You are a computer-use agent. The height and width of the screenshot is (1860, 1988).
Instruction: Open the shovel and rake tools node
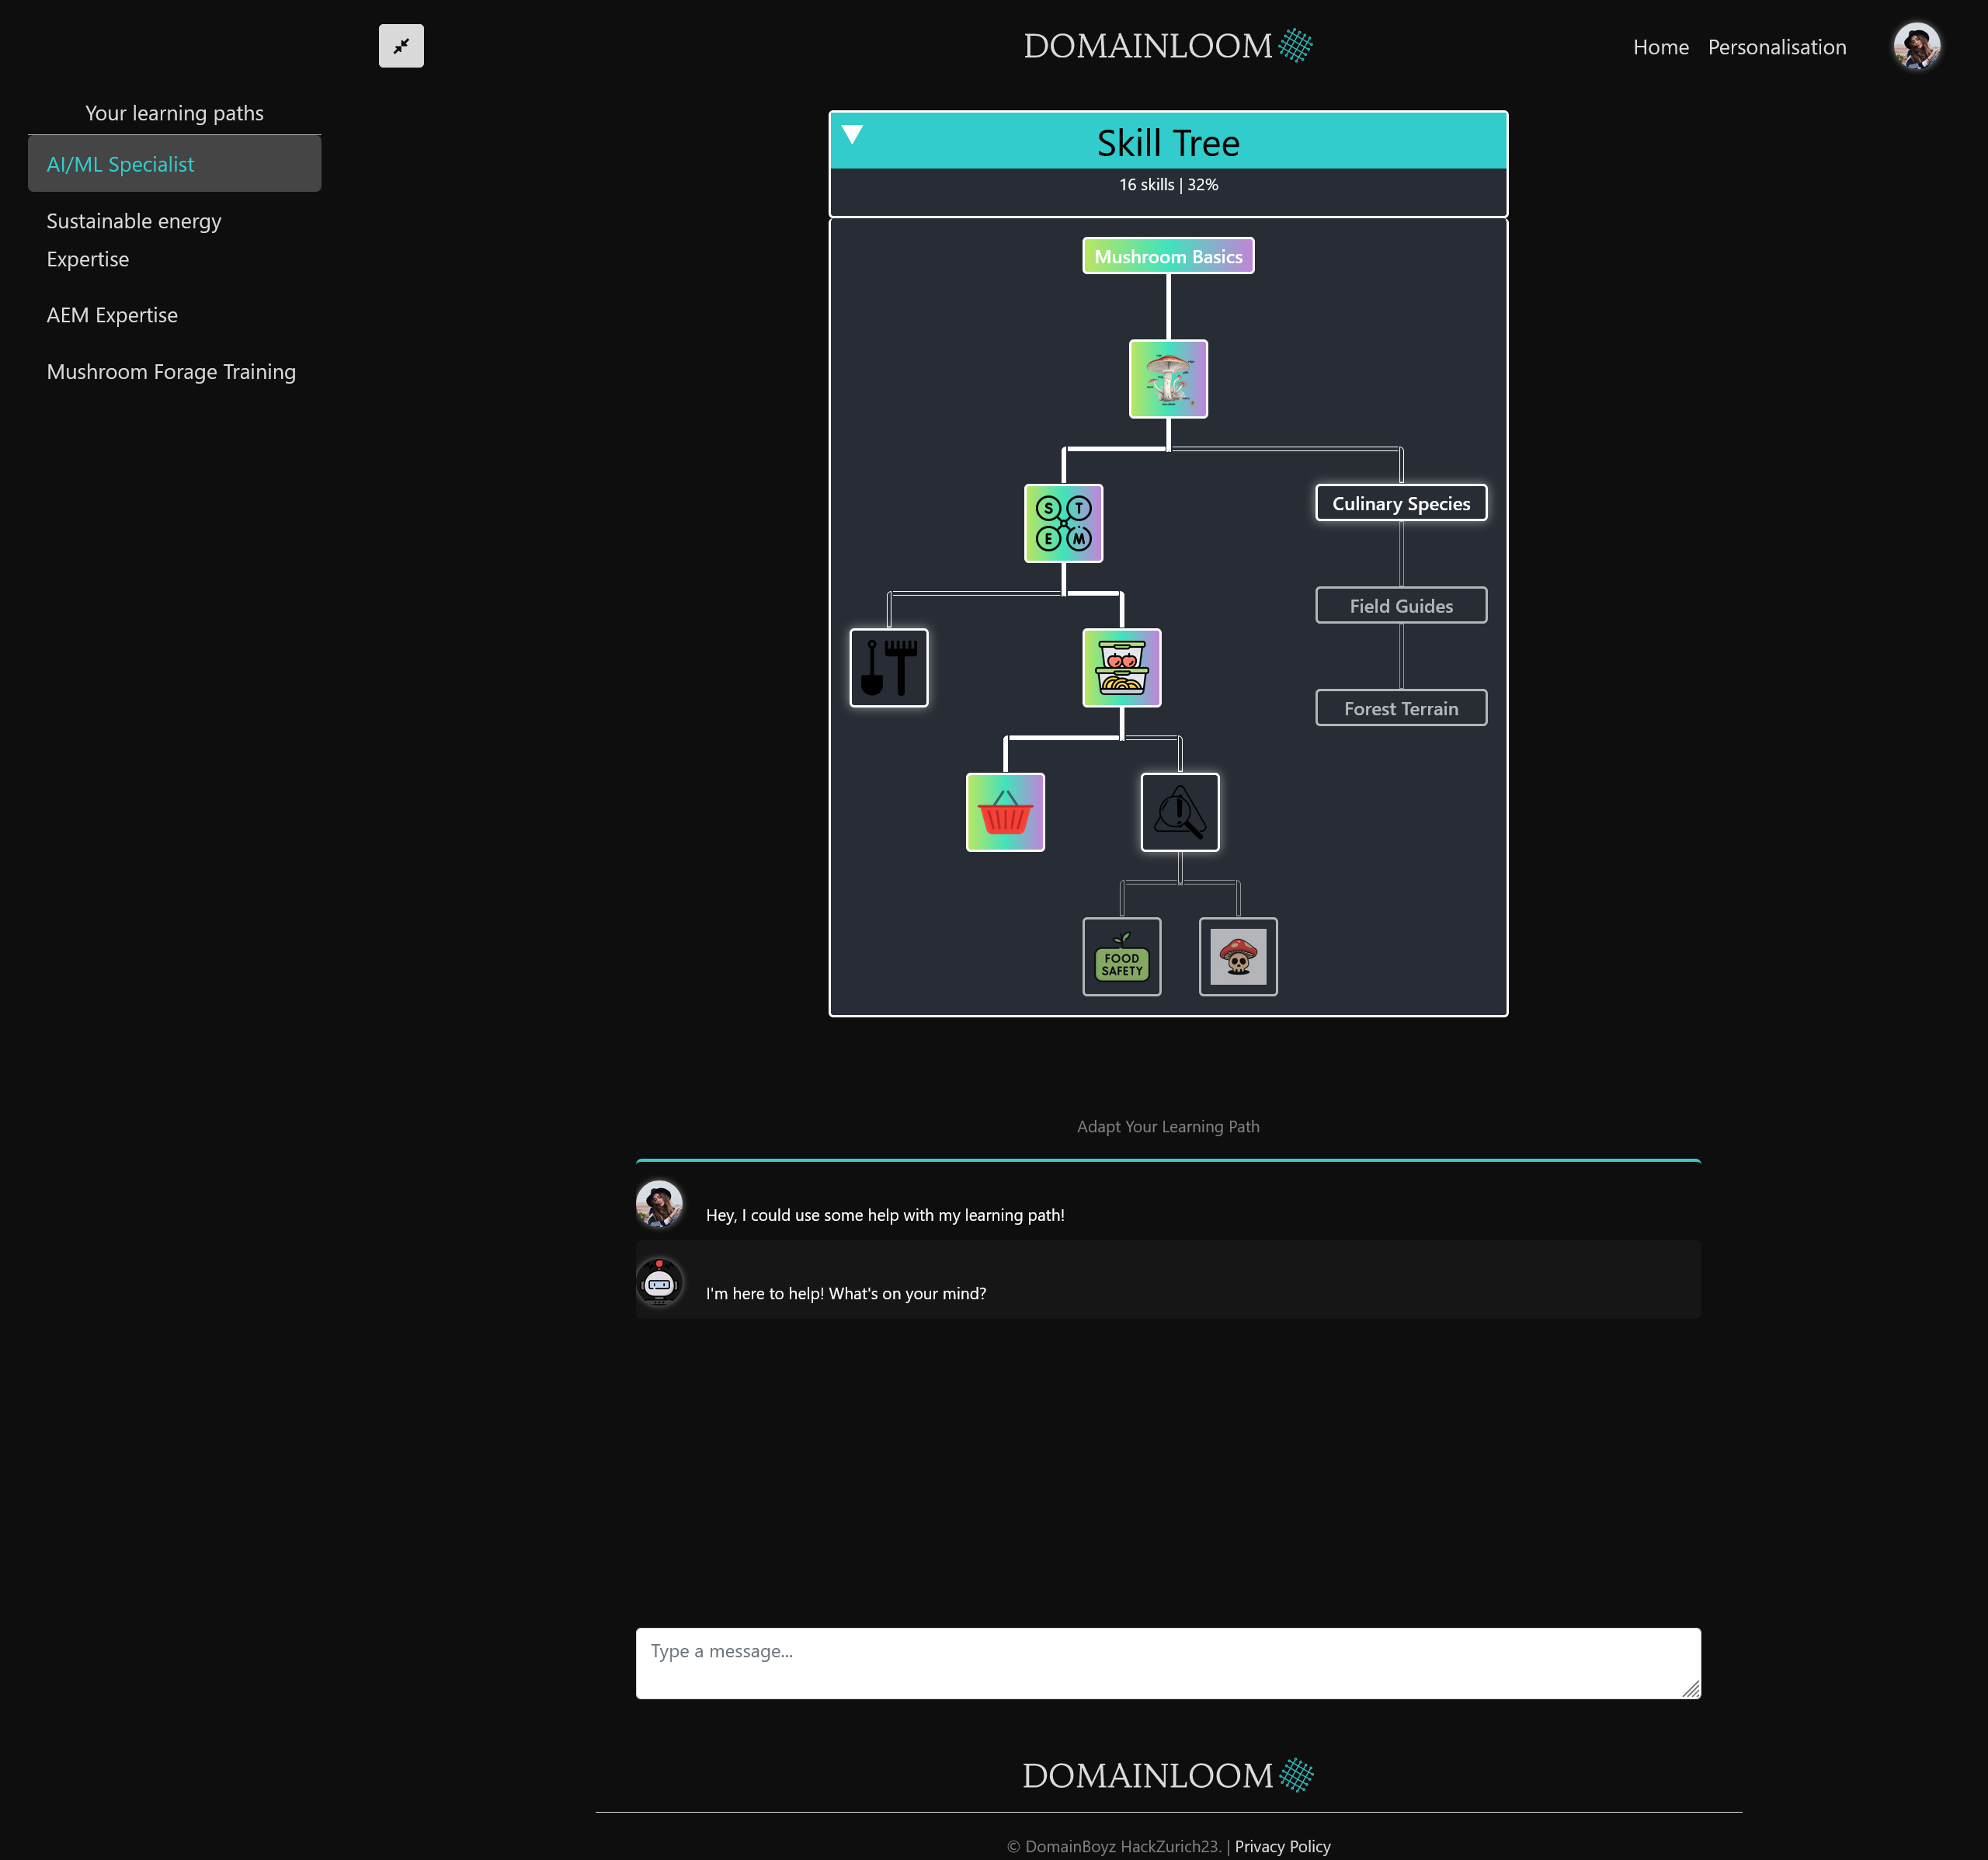pyautogui.click(x=888, y=668)
